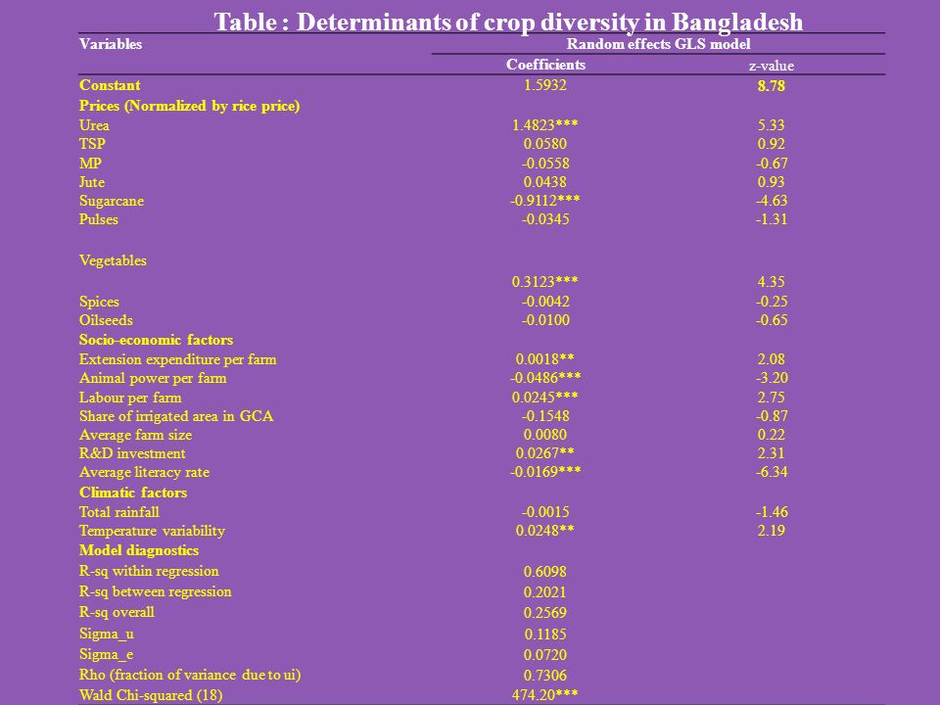The width and height of the screenshot is (940, 705).
Task: Click the Vegetables coefficient 0.3123***
Action: (545, 281)
